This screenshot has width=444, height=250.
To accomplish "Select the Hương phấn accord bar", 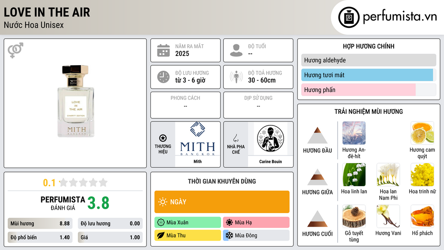I will [x=369, y=90].
